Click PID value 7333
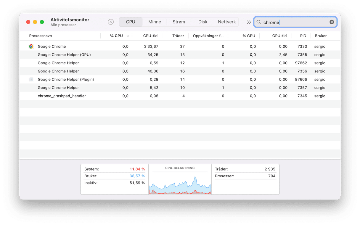The height and width of the screenshot is (225, 360). (x=302, y=46)
